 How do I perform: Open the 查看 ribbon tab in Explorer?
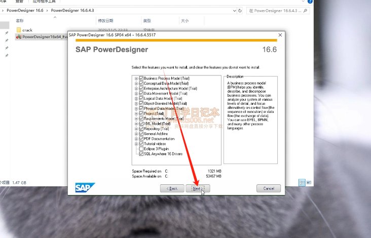coord(20,2)
